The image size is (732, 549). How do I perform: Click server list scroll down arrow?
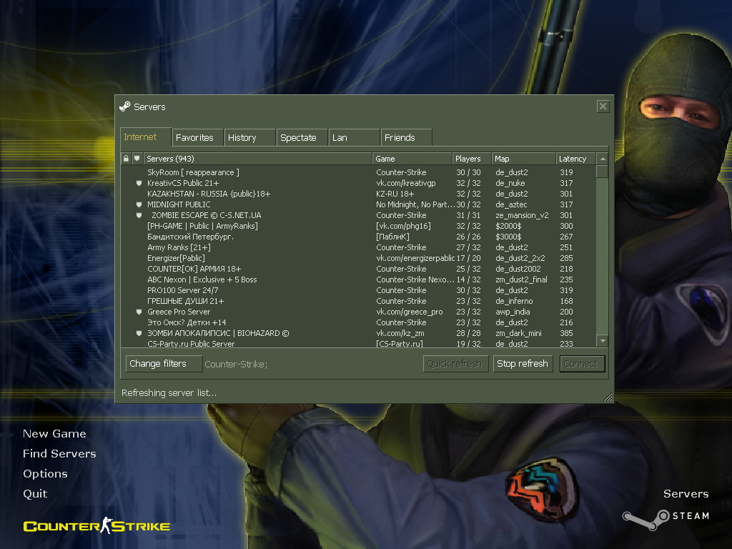(603, 341)
